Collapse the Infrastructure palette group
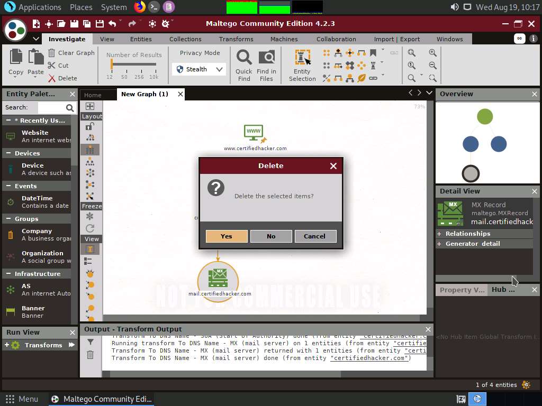 point(8,273)
